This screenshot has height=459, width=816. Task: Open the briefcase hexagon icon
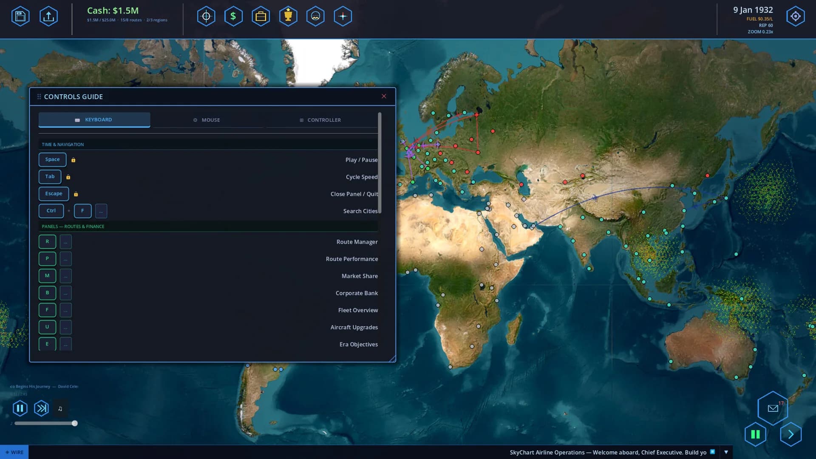[261, 17]
